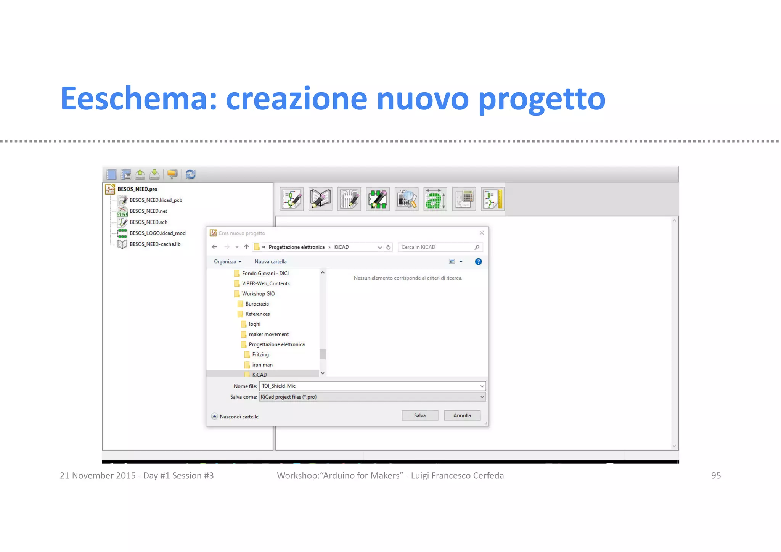Viewport: 781px width, 552px height.
Task: Open the schematic library editor
Action: [320, 199]
